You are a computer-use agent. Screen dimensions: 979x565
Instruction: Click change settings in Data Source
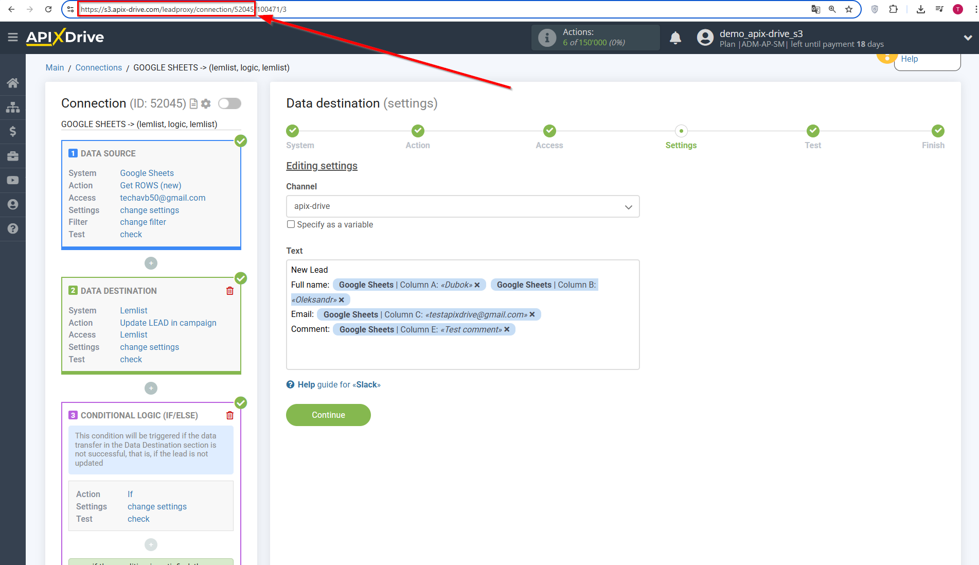tap(150, 210)
